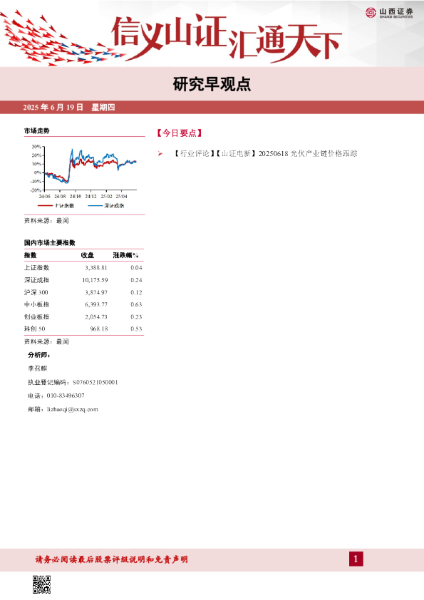This screenshot has width=424, height=600.
Task: Click the 研究早观点 title
Action: (x=212, y=84)
